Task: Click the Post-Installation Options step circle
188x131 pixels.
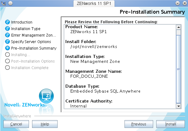Action: (x=8, y=61)
